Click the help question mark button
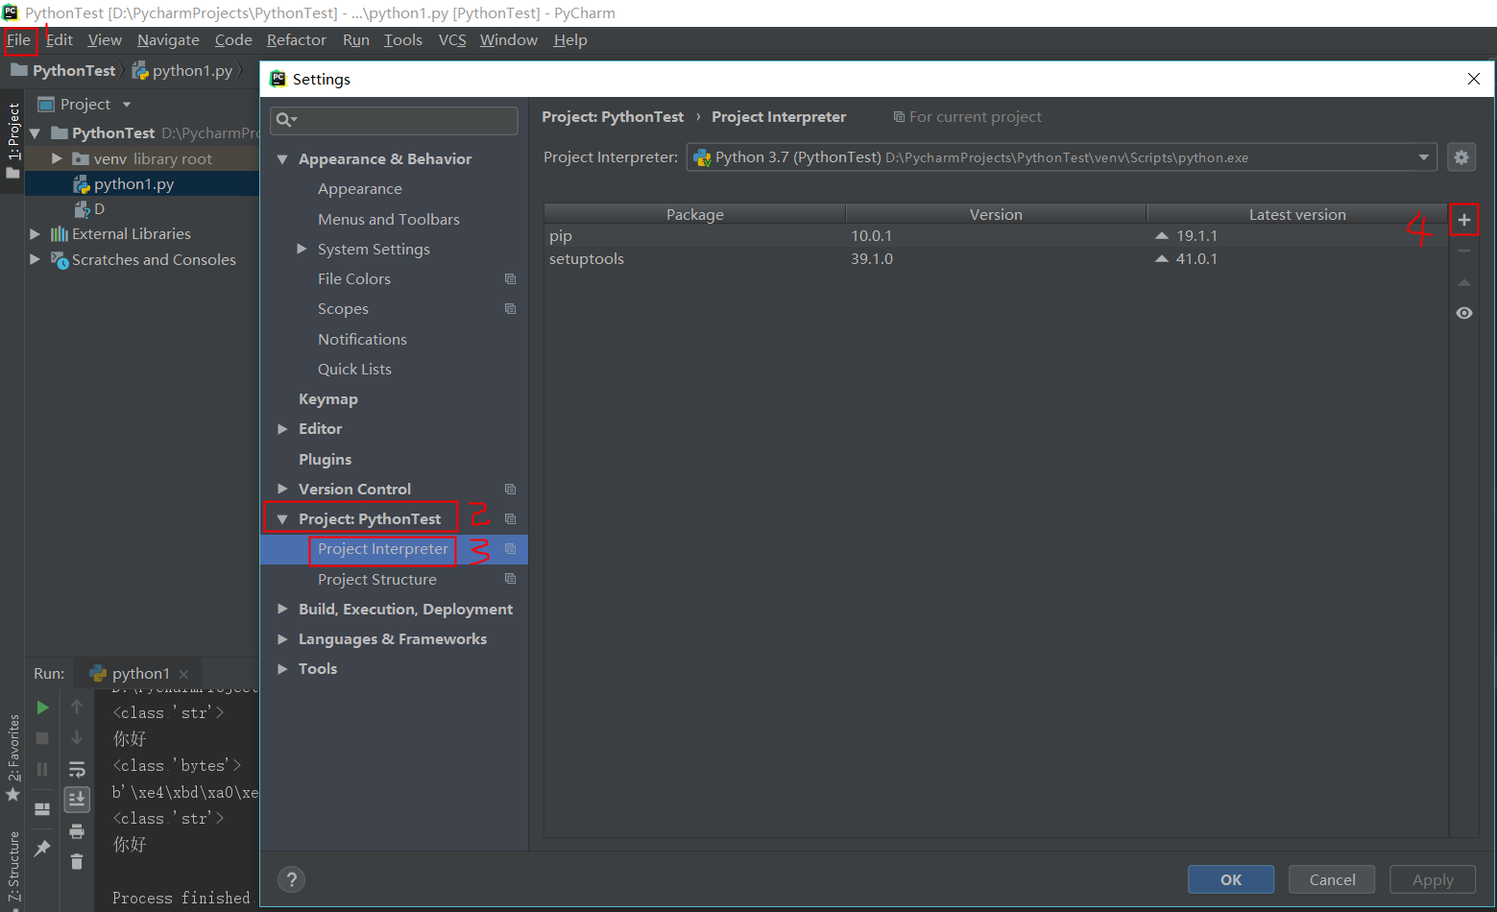The width and height of the screenshot is (1497, 912). tap(291, 879)
